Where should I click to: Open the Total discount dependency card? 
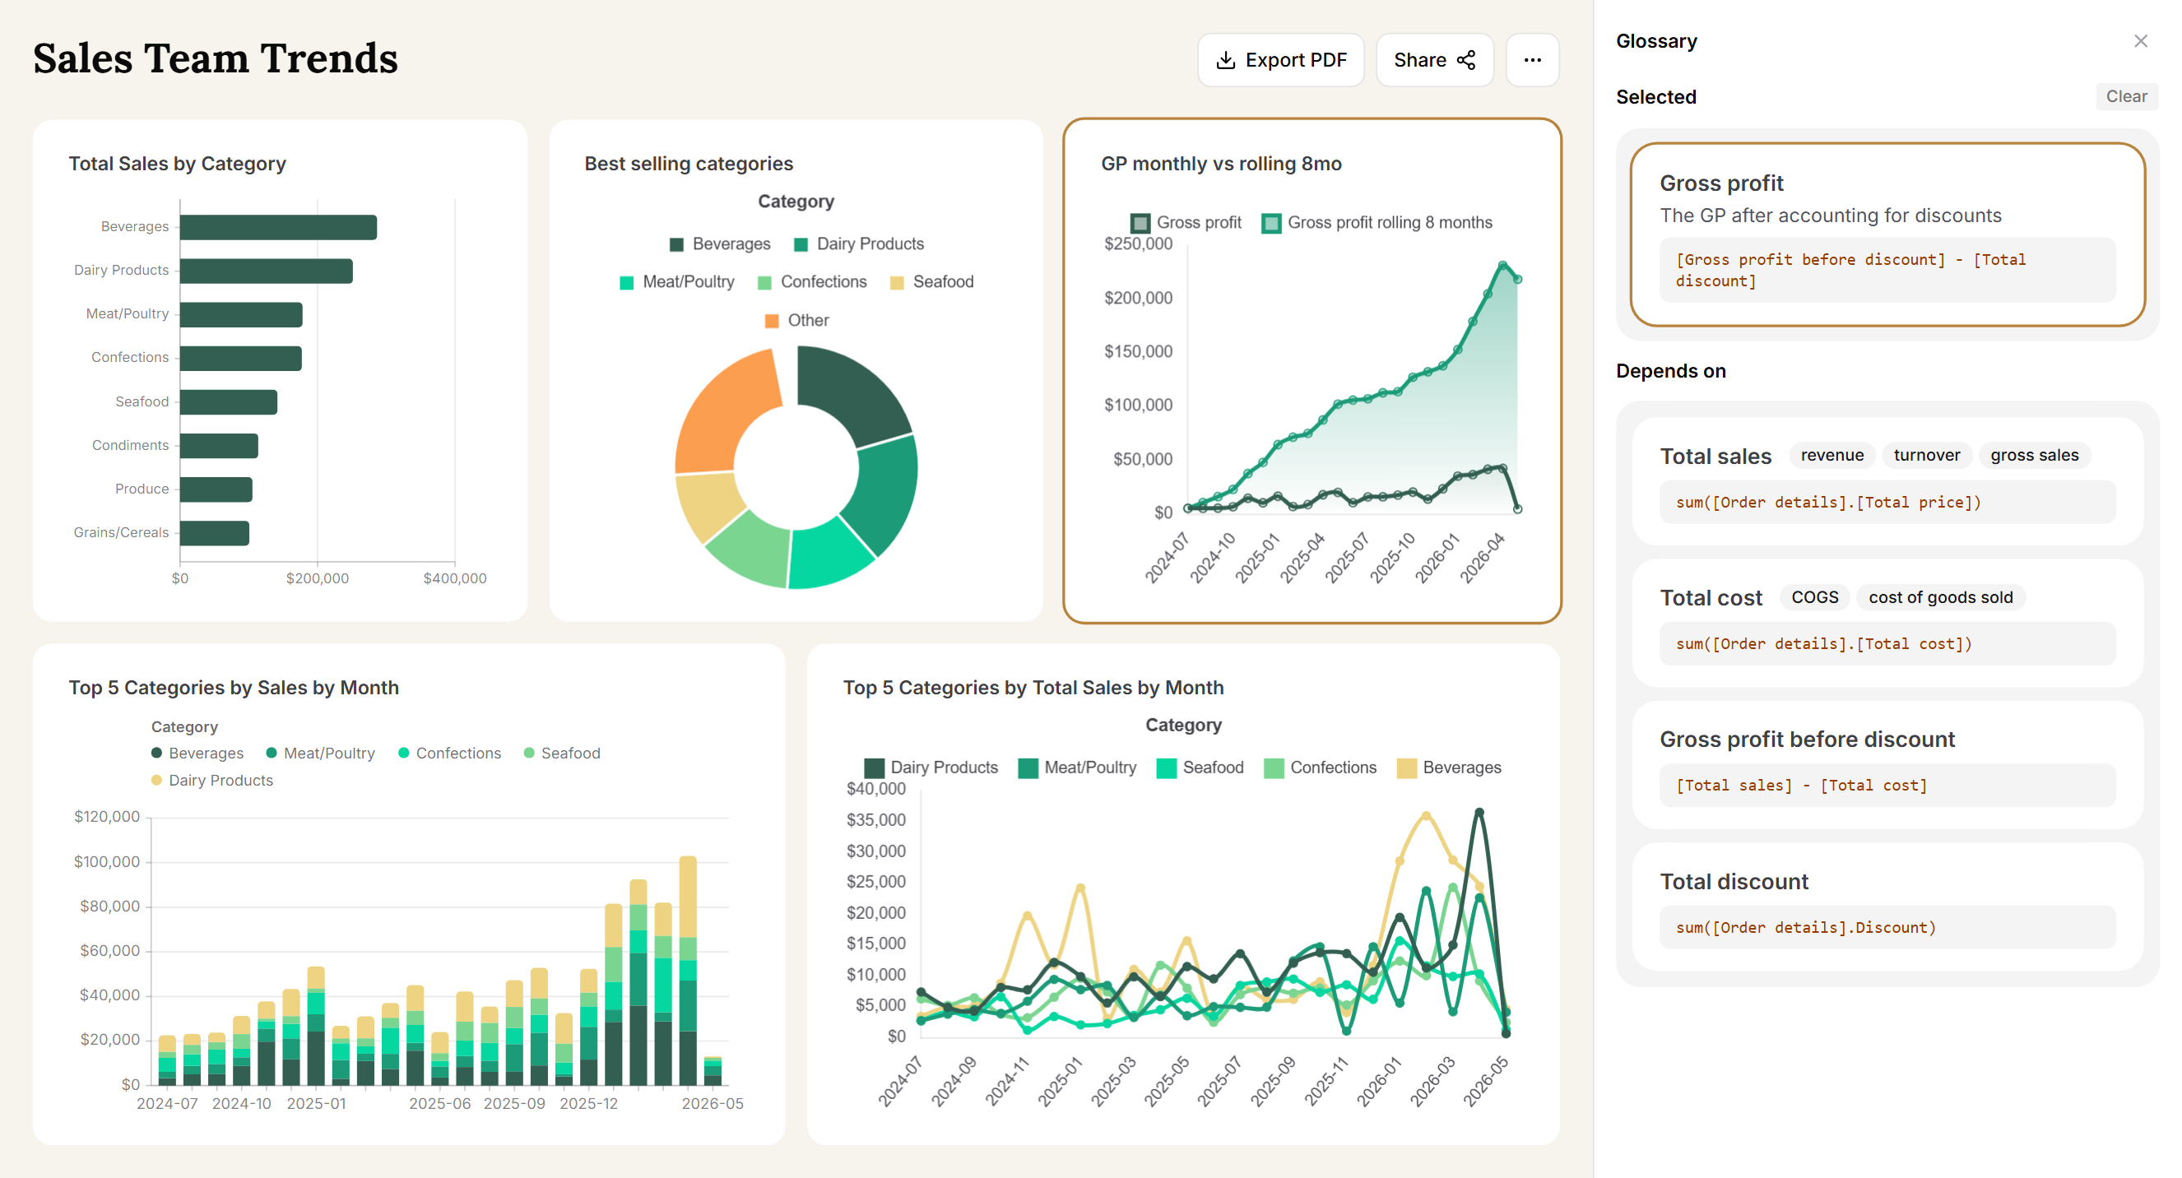[1887, 907]
